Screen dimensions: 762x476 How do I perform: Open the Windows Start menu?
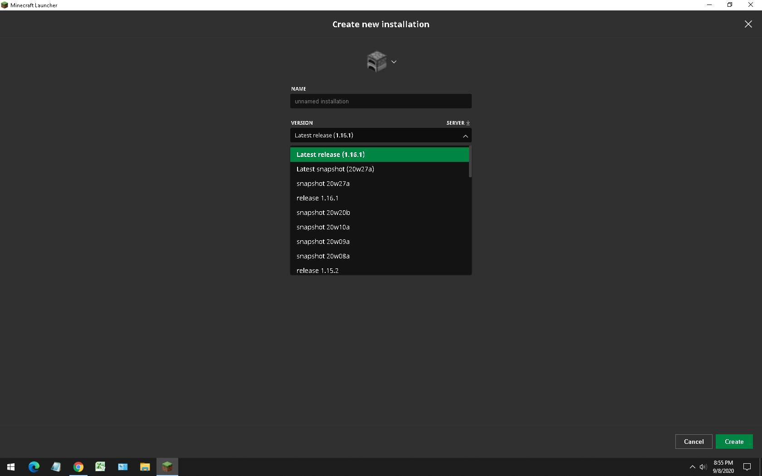pyautogui.click(x=11, y=467)
